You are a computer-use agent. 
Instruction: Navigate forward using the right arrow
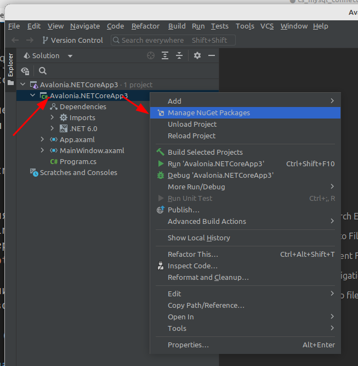(30, 40)
